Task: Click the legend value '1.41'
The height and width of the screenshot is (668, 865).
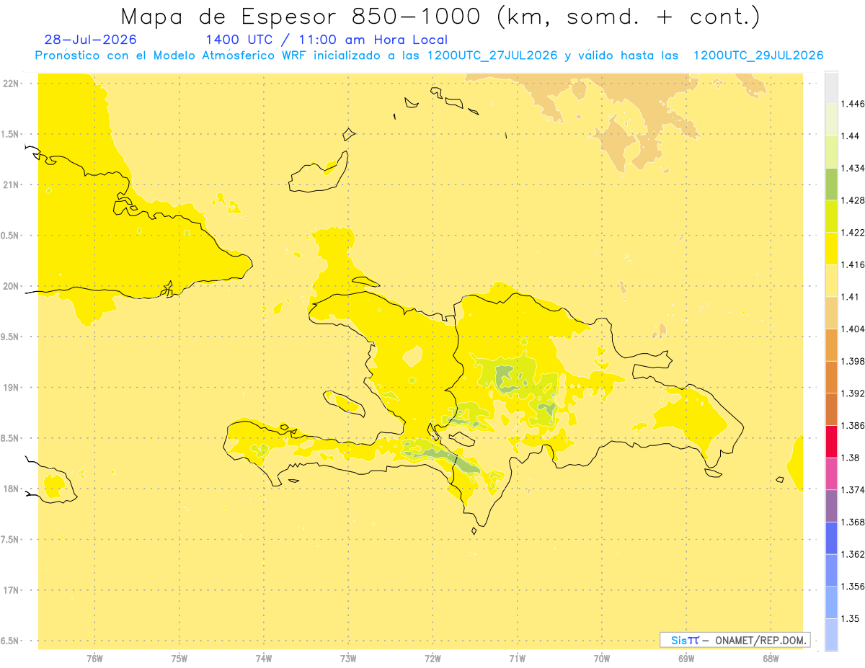Action: tap(850, 297)
